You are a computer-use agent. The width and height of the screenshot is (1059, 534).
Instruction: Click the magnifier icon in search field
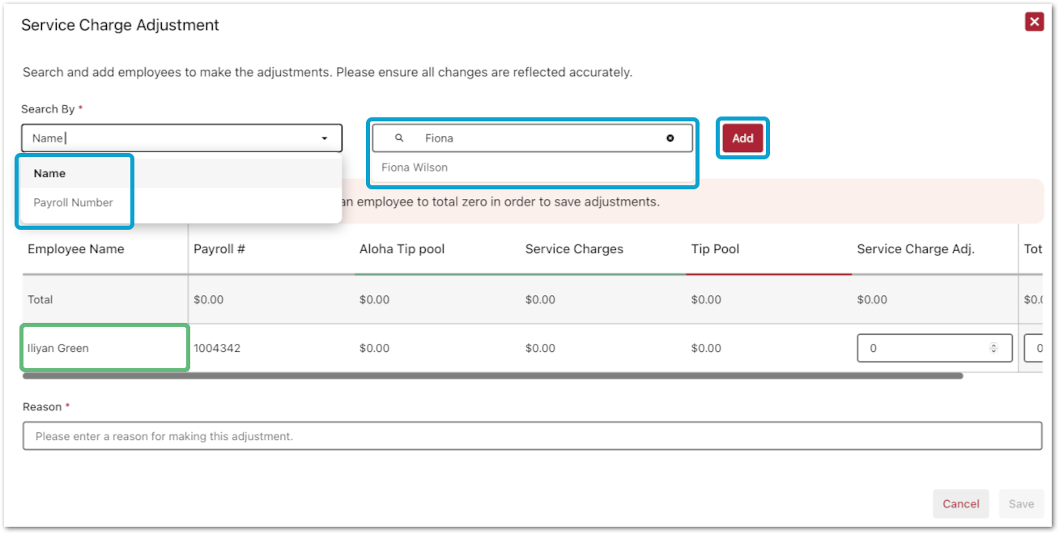coord(399,138)
